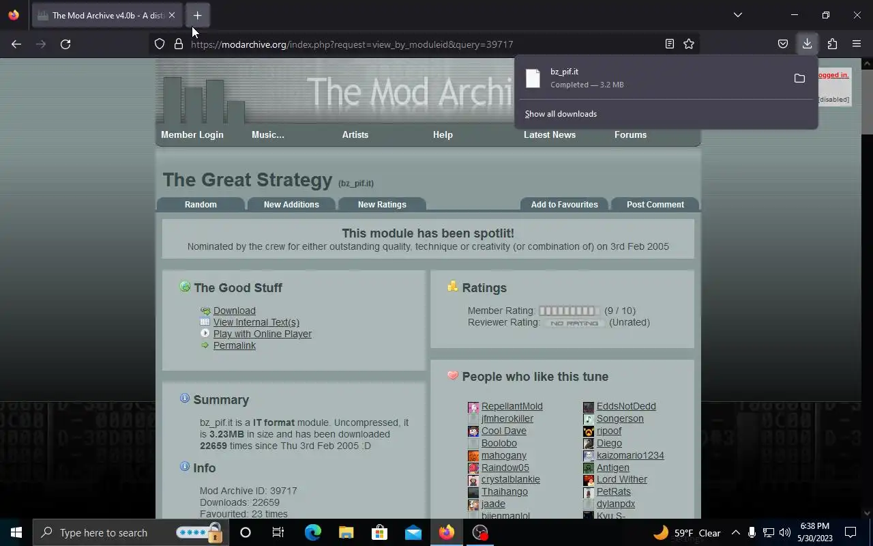Open Songerson user profile
This screenshot has width=873, height=546.
(620, 418)
